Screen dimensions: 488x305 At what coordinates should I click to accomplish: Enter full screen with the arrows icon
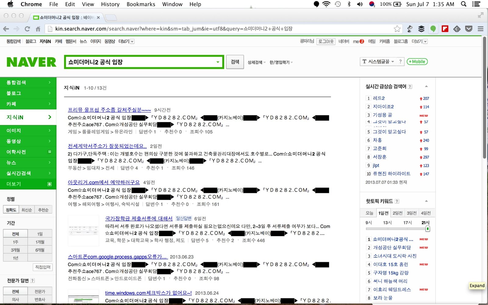(x=481, y=15)
